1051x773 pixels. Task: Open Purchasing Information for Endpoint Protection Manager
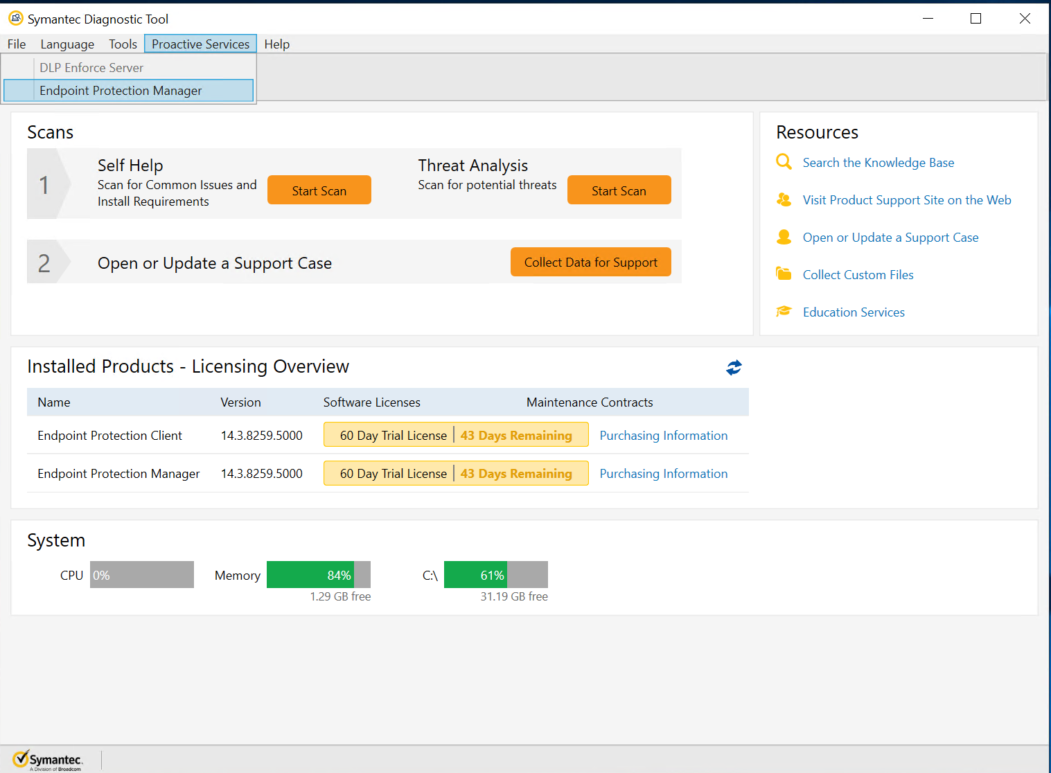click(664, 474)
